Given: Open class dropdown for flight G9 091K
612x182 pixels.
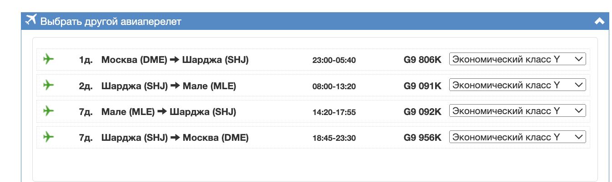Looking at the screenshot, I should (x=517, y=85).
